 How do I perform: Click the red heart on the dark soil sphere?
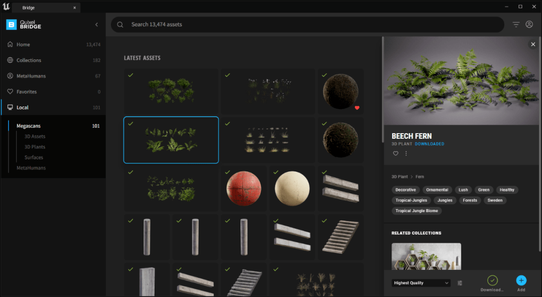pos(356,108)
